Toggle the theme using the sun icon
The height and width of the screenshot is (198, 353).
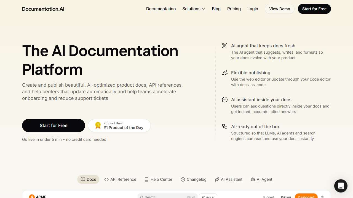322,197
